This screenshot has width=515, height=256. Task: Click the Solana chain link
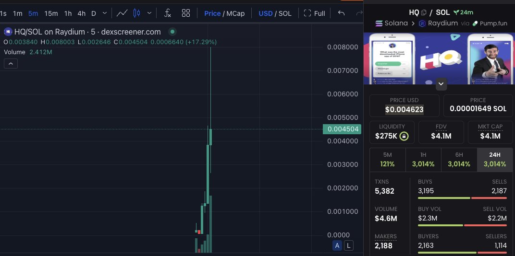[x=392, y=23]
